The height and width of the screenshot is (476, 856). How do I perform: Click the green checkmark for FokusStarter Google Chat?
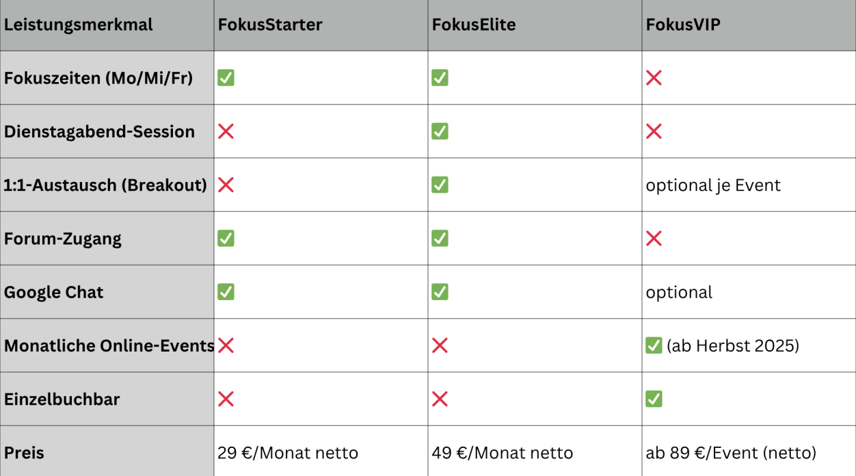tap(226, 292)
